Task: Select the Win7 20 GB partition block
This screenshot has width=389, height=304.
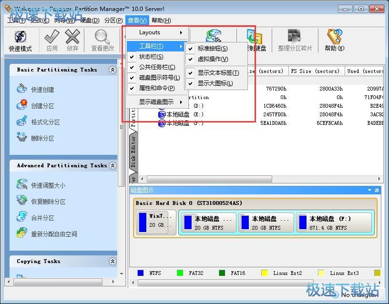Action: [156, 222]
